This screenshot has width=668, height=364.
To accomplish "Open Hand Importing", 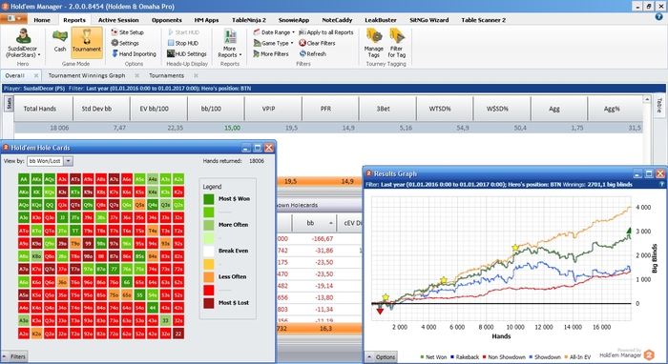I will pos(134,54).
